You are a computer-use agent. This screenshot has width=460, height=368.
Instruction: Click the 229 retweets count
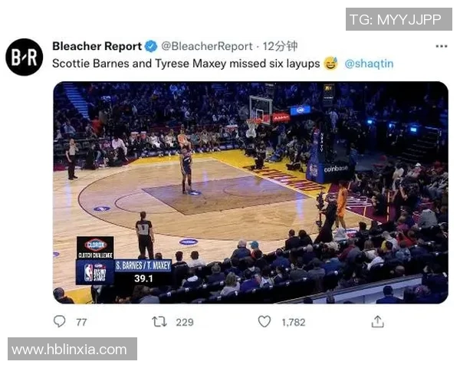tap(185, 322)
